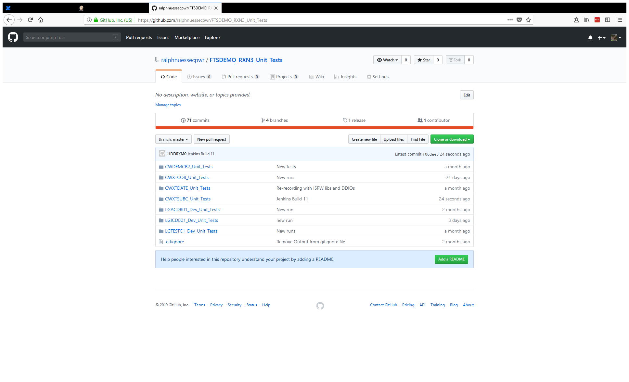Screen dimensions: 629x382
Task: Bookmark this page via the address bar star
Action: 528,20
